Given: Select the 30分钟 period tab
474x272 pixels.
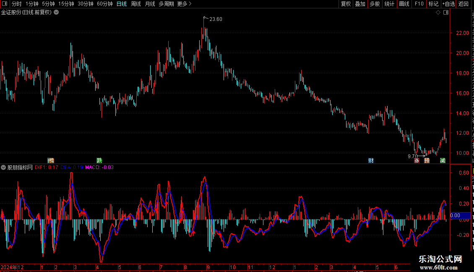Looking at the screenshot, I should [86, 4].
